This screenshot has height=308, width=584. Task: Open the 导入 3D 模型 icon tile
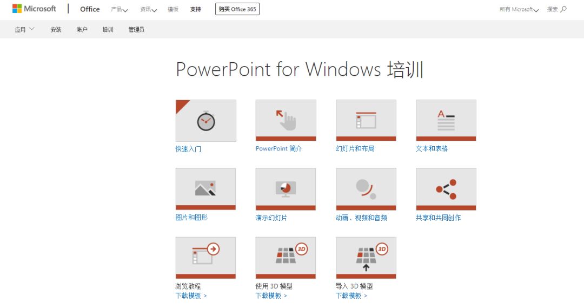click(366, 257)
